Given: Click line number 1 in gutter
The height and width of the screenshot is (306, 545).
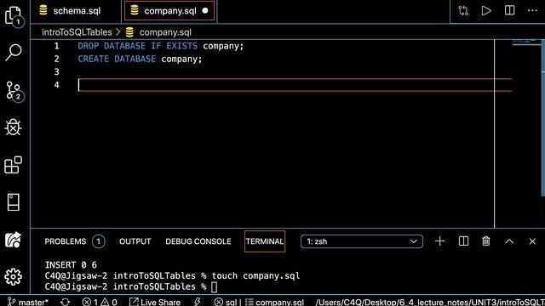Looking at the screenshot, I should point(57,46).
